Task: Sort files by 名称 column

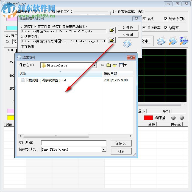Action: [60, 74]
